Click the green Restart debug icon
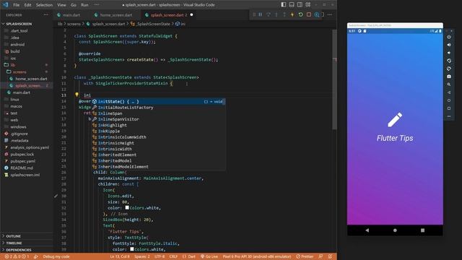The image size is (462, 260). tap(300, 14)
